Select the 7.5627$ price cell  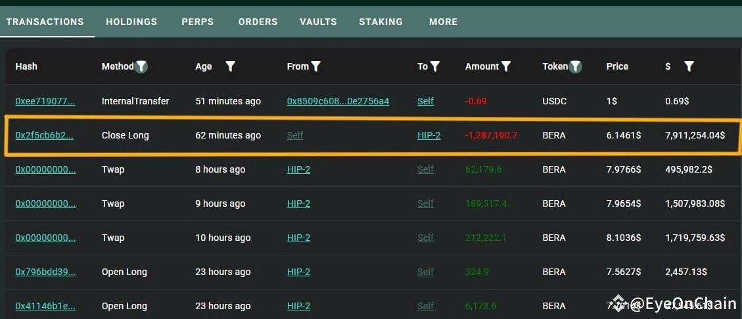[x=624, y=272]
